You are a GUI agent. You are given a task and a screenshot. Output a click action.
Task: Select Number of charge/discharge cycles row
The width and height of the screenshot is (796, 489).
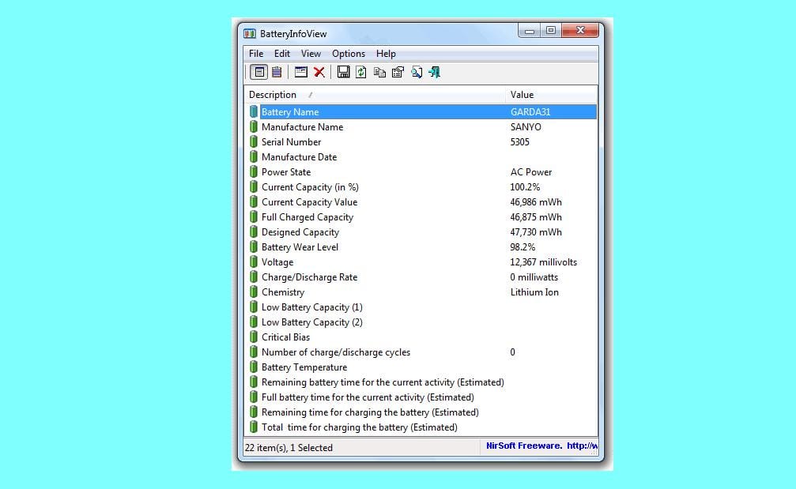[x=421, y=352]
